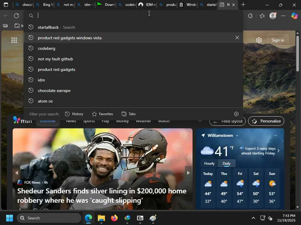The image size is (301, 225).
Task: Select 'atom os' suggestion
Action: coord(133,101)
